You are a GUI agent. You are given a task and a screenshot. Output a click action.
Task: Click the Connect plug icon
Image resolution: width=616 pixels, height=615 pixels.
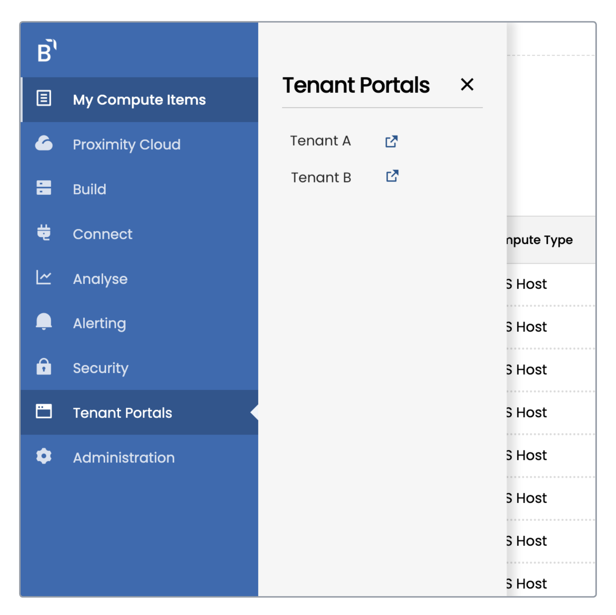tap(44, 233)
